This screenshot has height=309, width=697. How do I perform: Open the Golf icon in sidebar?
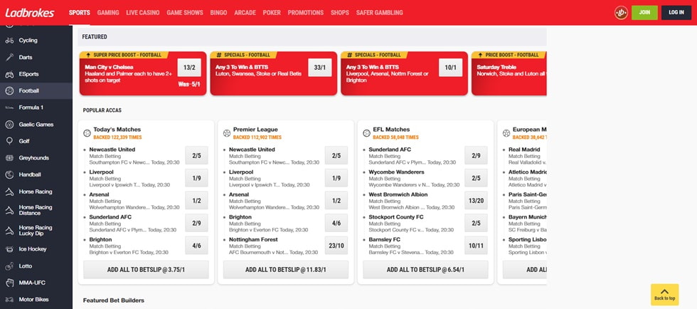point(9,141)
